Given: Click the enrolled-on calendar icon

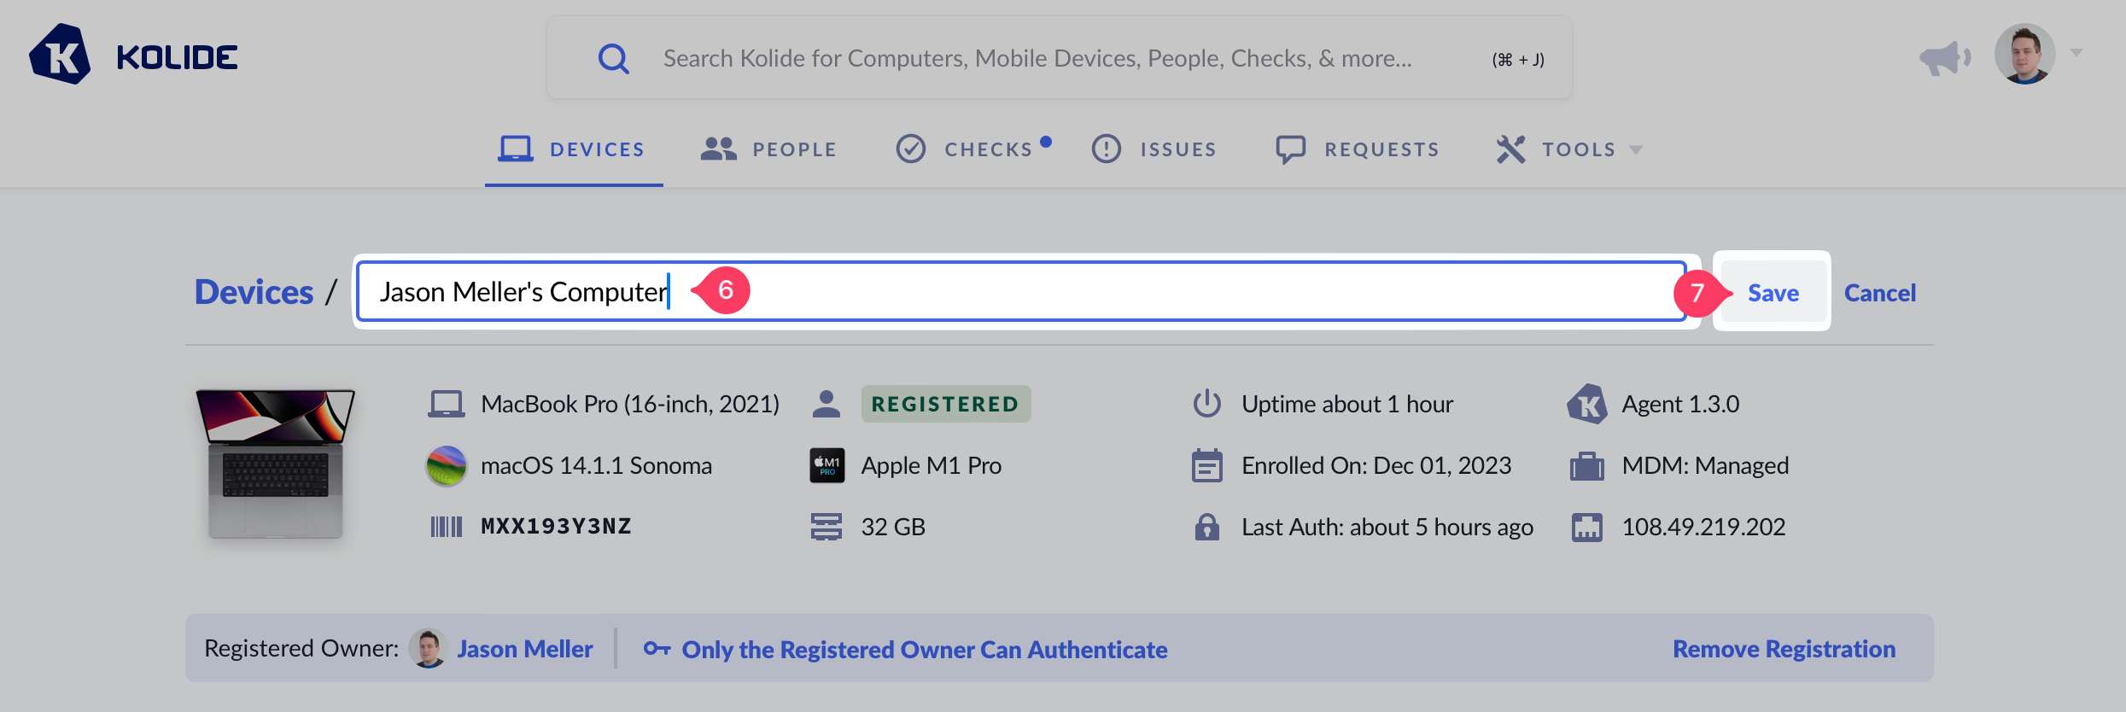Looking at the screenshot, I should click(x=1206, y=465).
